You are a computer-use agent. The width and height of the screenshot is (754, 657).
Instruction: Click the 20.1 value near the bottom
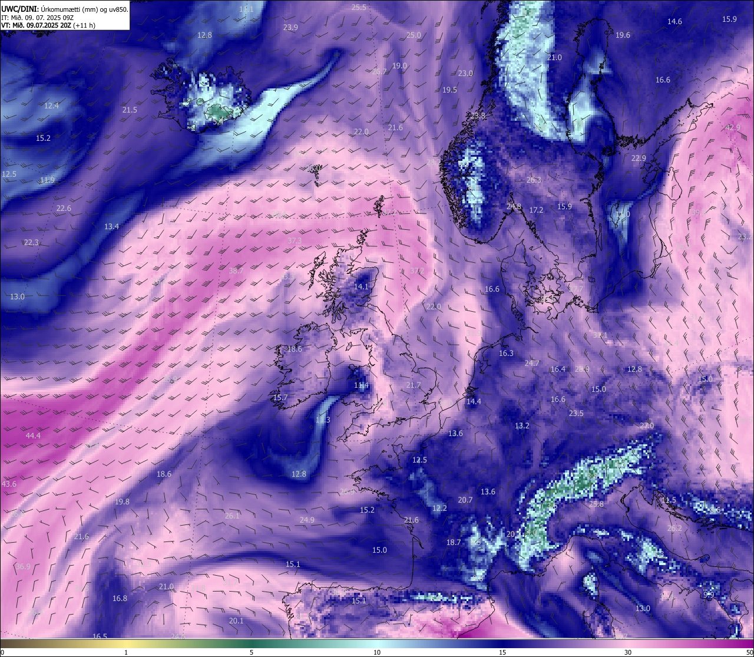point(236,620)
